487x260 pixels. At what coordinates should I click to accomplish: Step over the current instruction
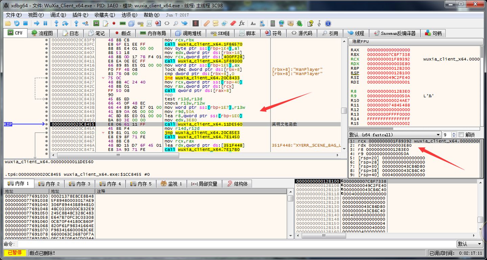pyautogui.click(x=65, y=23)
